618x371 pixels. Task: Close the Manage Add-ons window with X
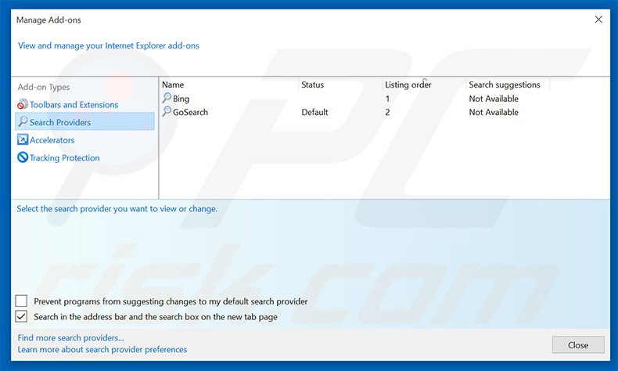(x=598, y=20)
